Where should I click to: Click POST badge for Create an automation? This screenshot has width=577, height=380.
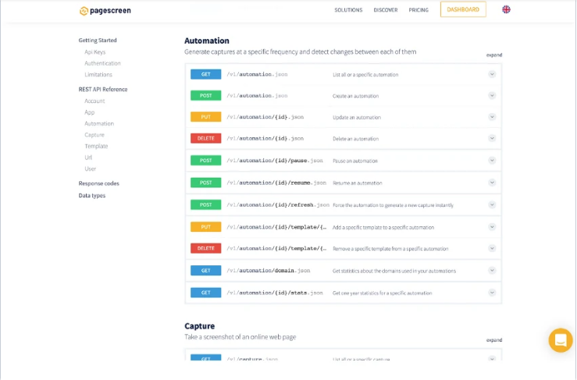(205, 96)
